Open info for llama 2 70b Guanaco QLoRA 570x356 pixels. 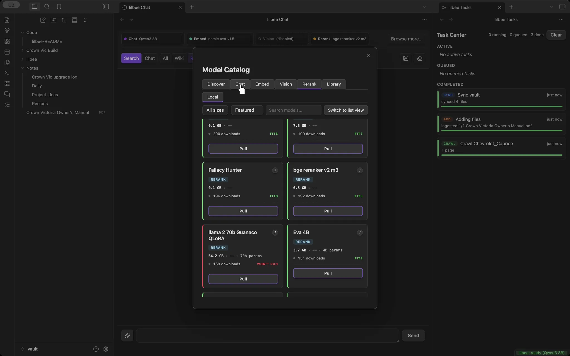coord(275,233)
